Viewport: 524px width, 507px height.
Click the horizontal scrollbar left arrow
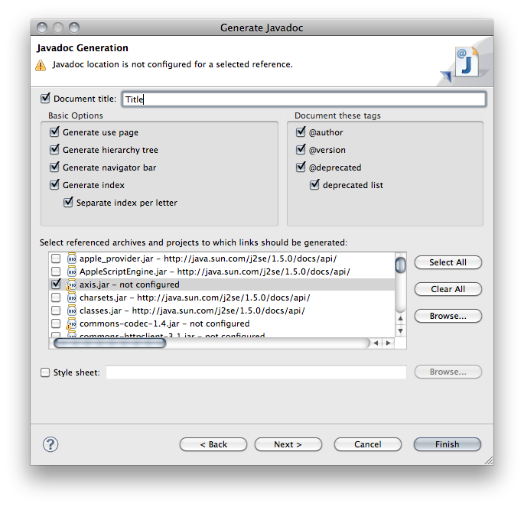(x=376, y=343)
